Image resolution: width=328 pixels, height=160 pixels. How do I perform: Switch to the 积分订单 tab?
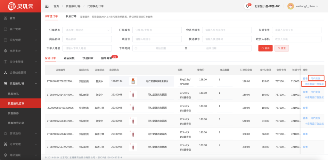tap(71, 17)
